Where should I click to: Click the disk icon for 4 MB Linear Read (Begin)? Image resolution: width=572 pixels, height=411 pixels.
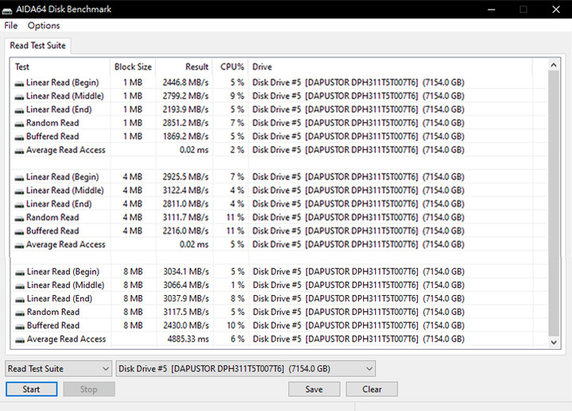(19, 179)
